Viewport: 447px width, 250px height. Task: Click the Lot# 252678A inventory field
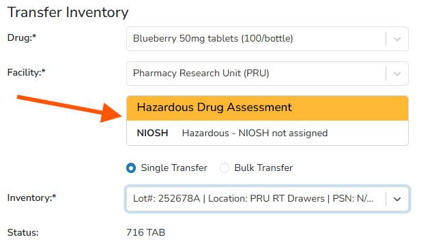pyautogui.click(x=268, y=199)
